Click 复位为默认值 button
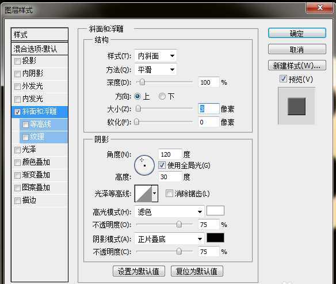This screenshot has width=336, height=284. [x=197, y=271]
